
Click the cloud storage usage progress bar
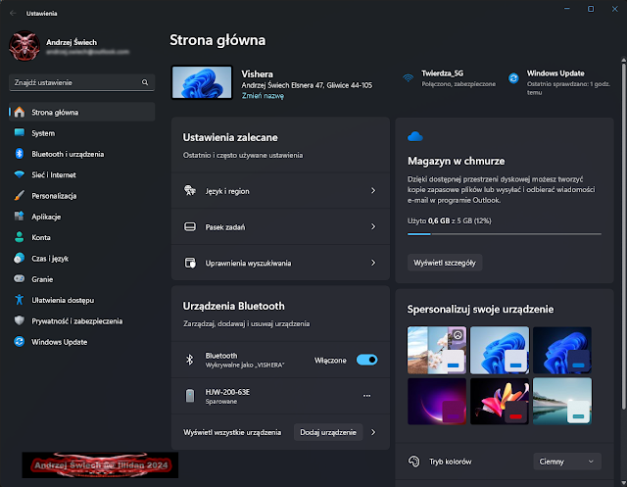coord(504,234)
